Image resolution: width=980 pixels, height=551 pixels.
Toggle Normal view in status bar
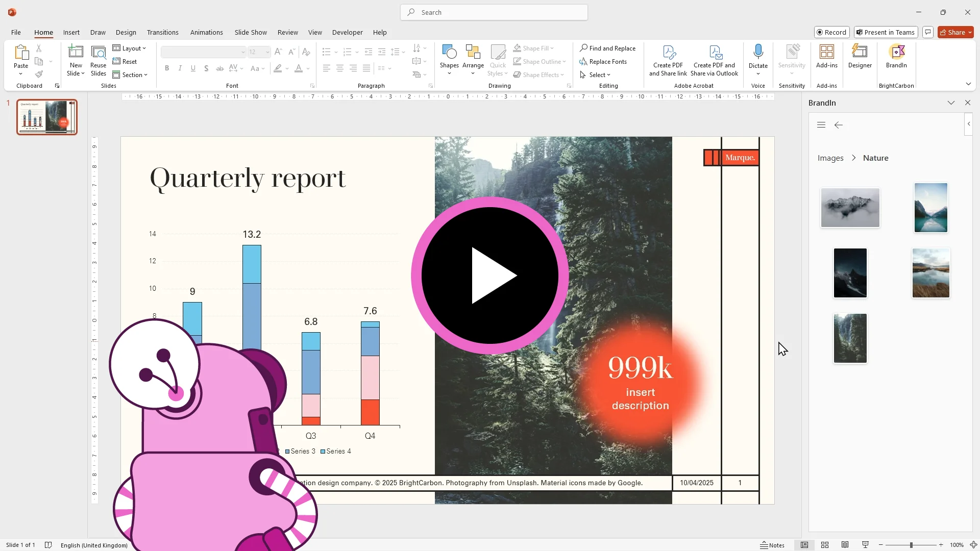tap(804, 545)
